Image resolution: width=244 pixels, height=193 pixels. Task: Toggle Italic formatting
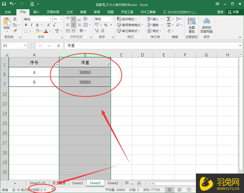(x=32, y=25)
